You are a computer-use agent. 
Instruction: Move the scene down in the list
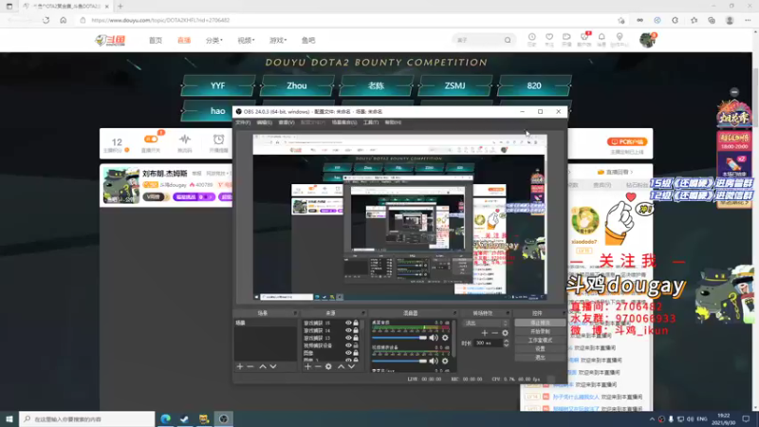pos(273,366)
